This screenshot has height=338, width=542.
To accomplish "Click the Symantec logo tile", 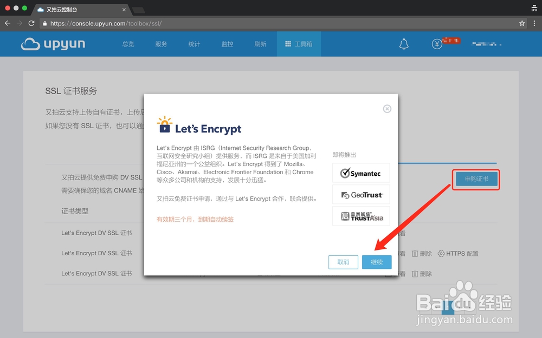I will [x=361, y=173].
